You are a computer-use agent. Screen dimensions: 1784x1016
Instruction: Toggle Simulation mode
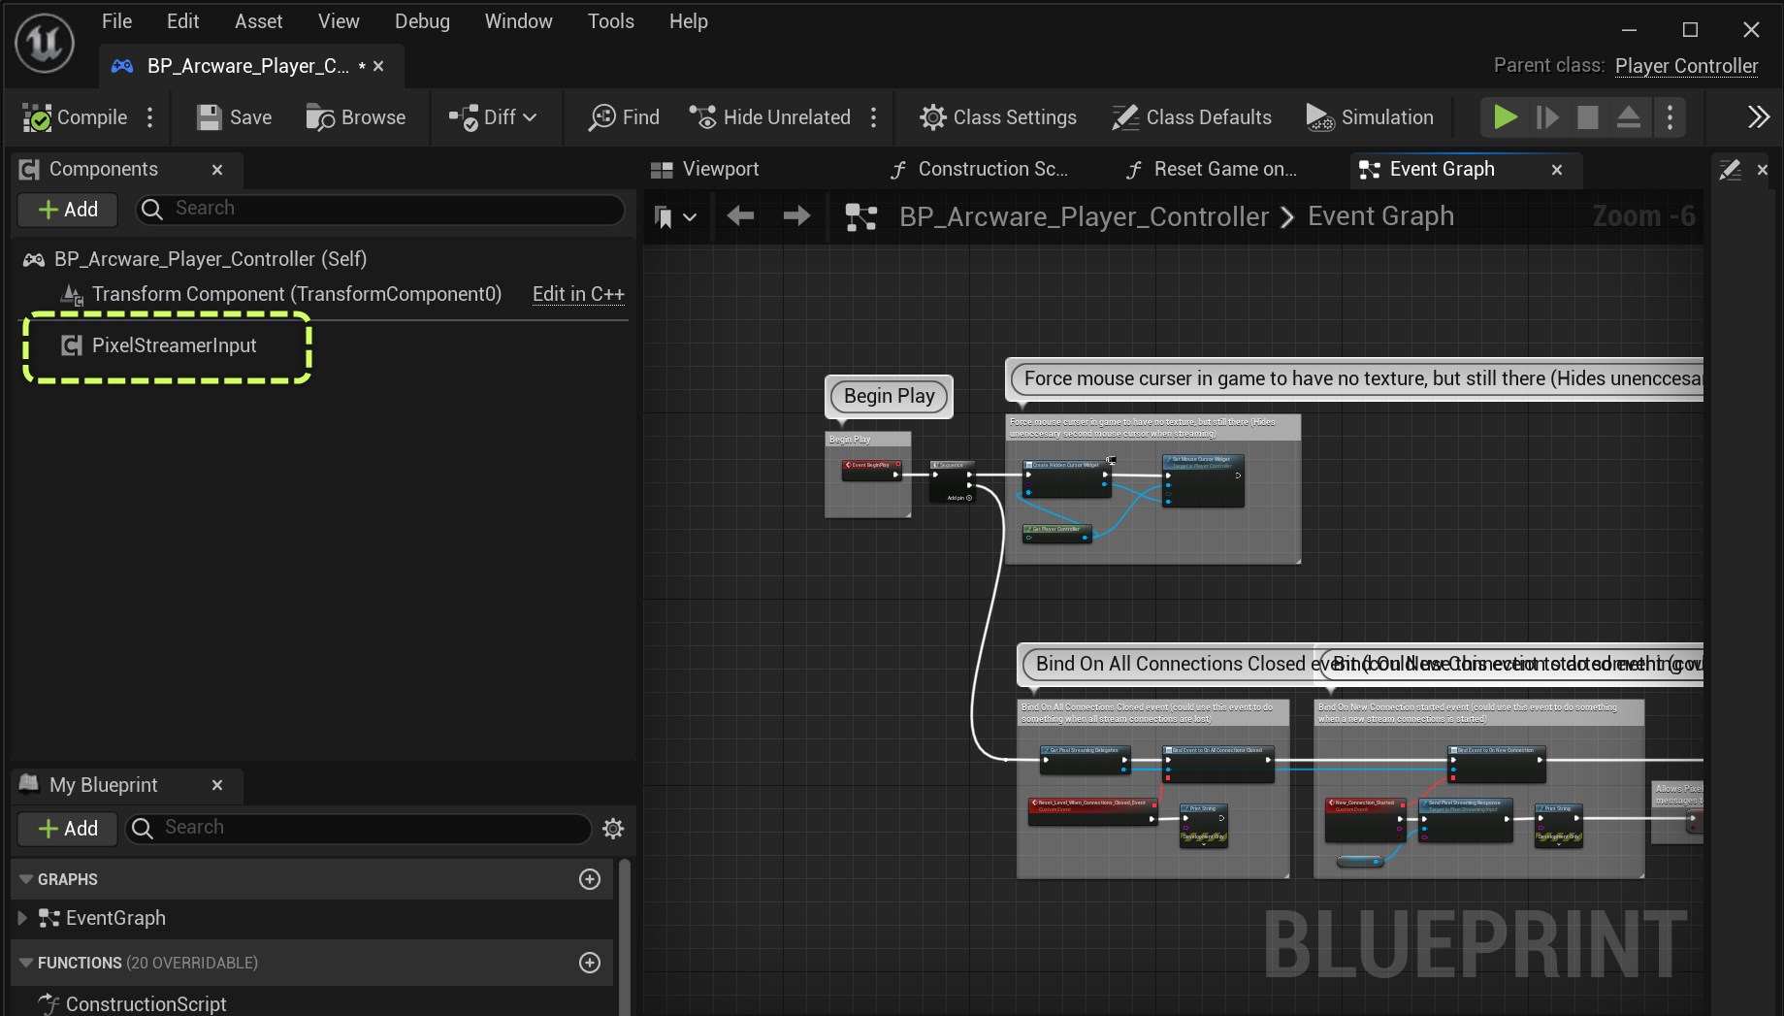coord(1370,117)
